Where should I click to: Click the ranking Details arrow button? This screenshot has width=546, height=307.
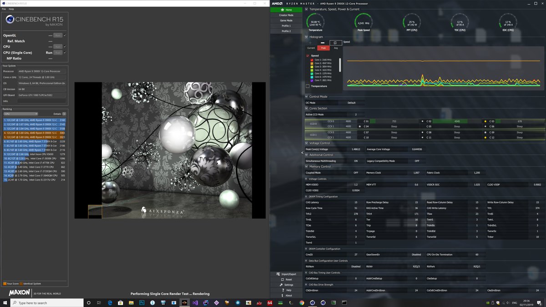64,114
